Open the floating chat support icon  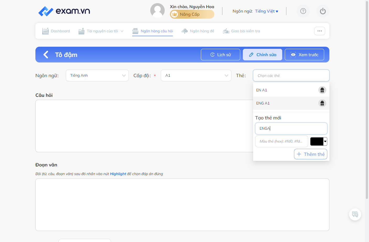(355, 214)
